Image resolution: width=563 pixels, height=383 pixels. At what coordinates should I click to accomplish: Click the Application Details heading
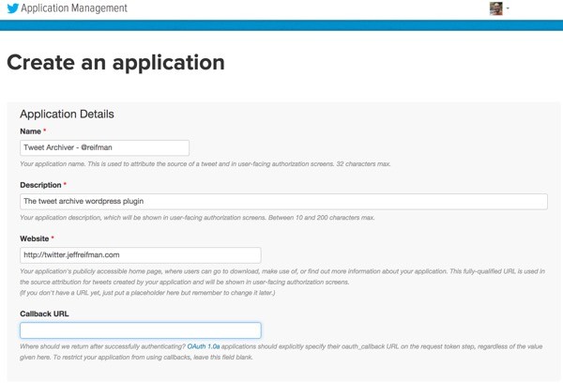(68, 115)
